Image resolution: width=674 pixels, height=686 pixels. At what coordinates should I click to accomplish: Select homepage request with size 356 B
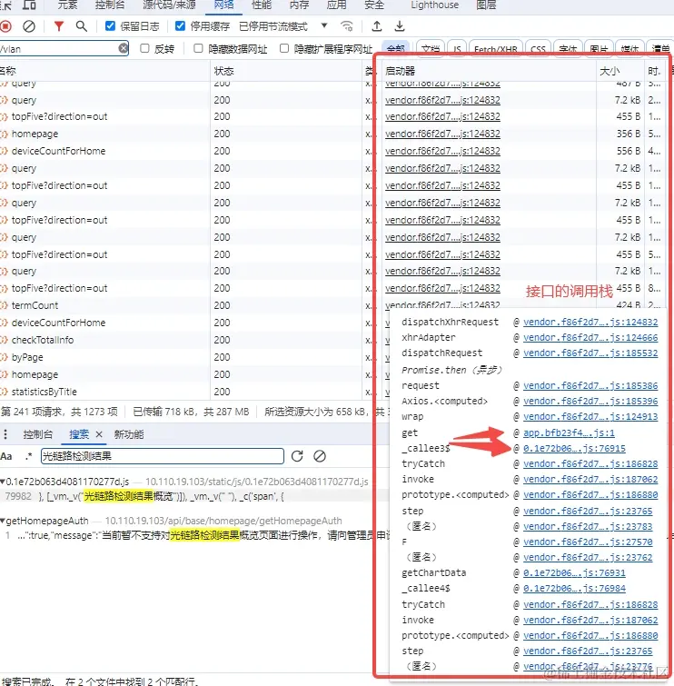[x=332, y=134]
